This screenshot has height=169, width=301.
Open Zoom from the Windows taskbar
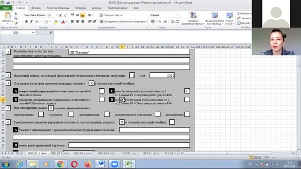point(115,164)
